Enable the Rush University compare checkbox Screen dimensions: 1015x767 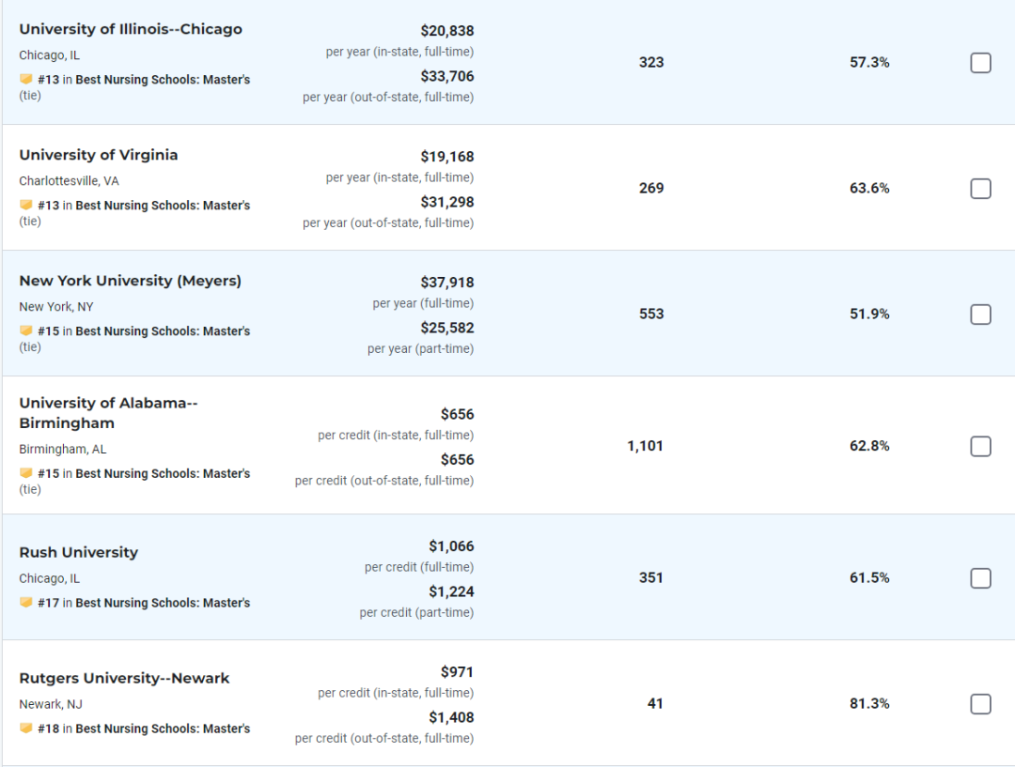(x=980, y=578)
